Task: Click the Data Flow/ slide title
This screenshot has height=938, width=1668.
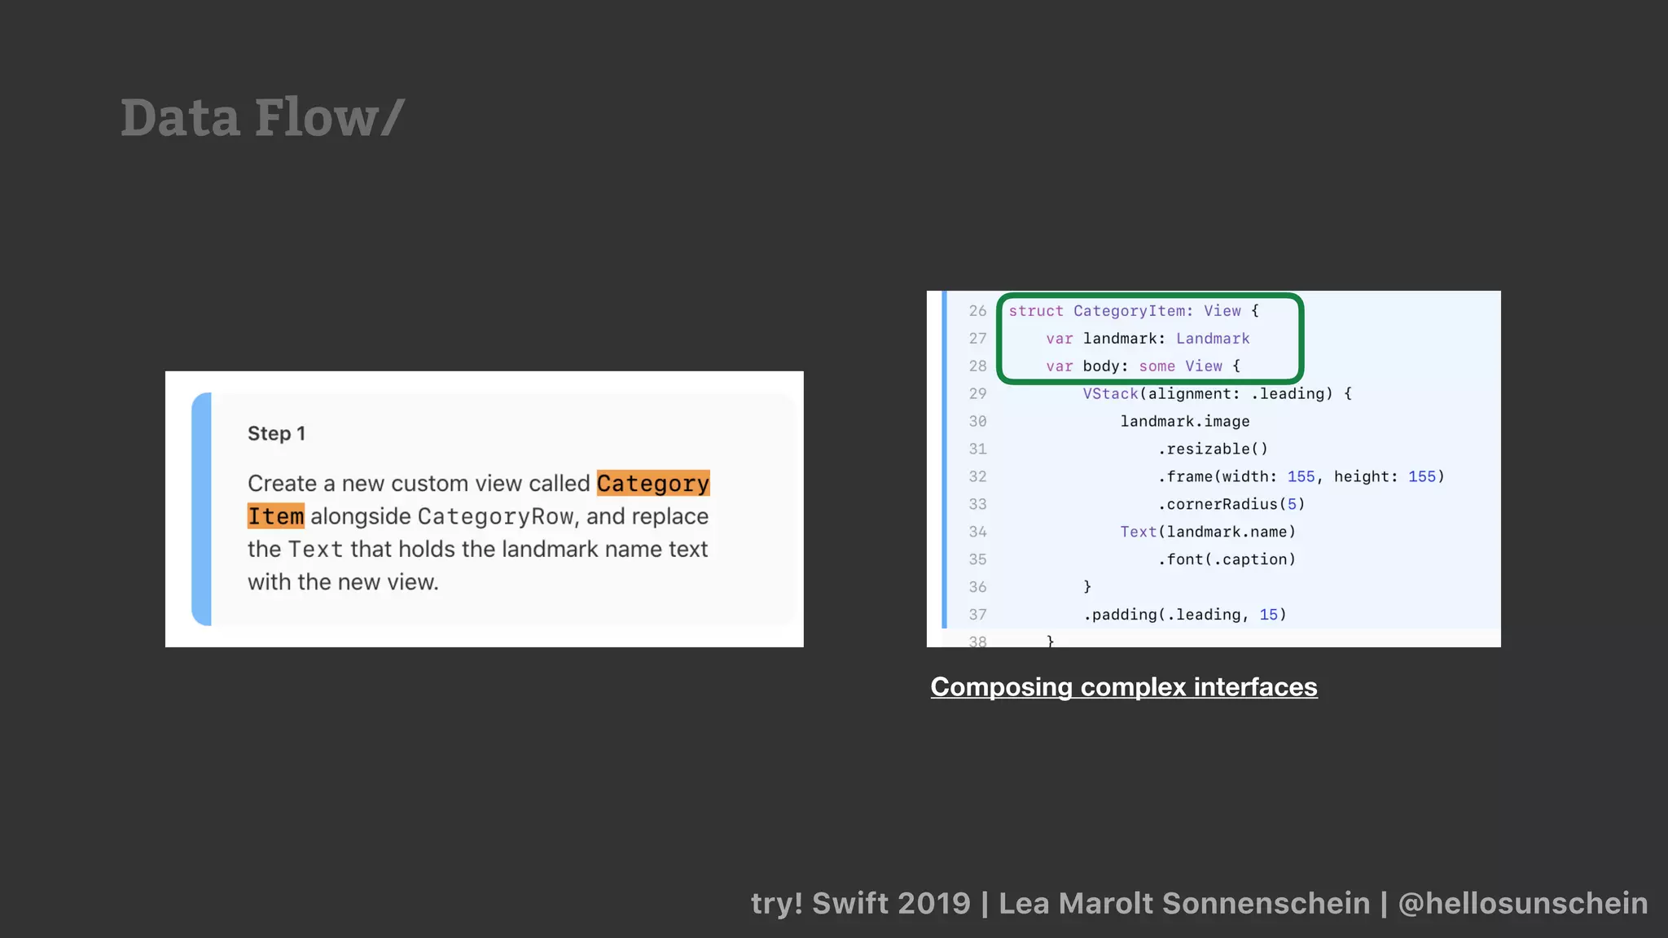Action: (x=262, y=117)
